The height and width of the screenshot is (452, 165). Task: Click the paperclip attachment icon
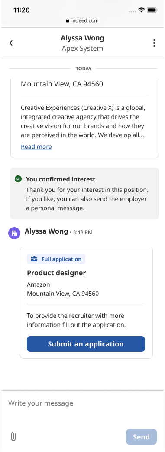pos(13,437)
